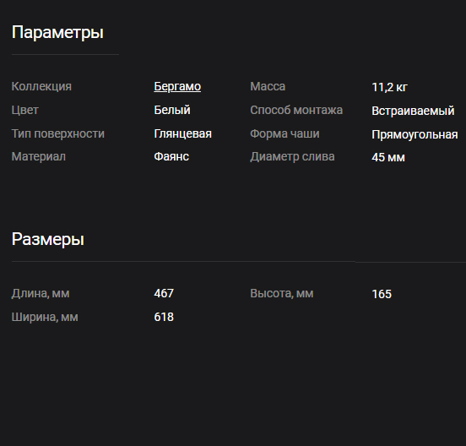Click the 618 width value
Viewport: 466px width, 446px height.
[x=164, y=317]
